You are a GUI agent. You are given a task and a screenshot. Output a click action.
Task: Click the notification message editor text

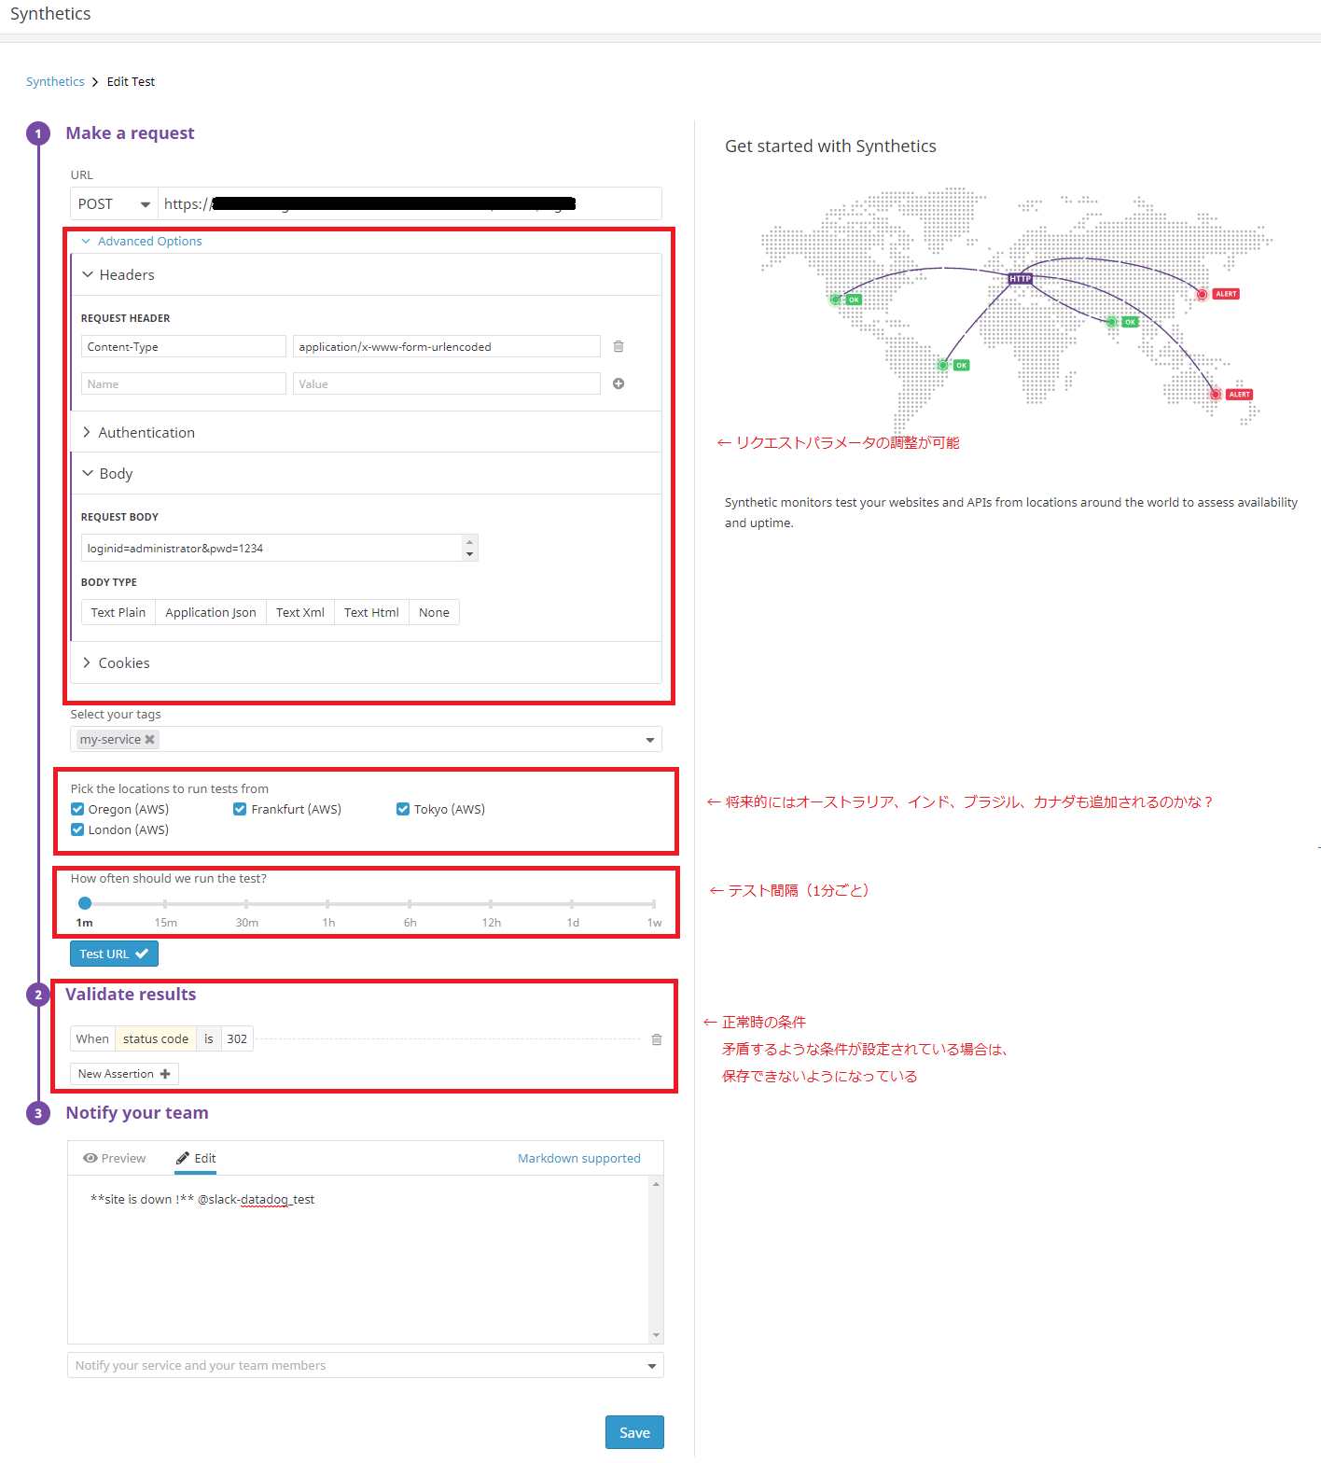202,1200
